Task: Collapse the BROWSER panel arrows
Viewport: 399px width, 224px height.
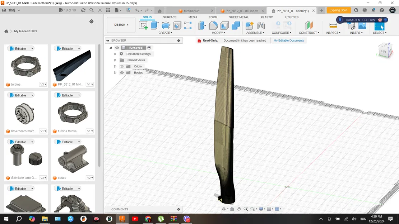Action: tap(108, 40)
